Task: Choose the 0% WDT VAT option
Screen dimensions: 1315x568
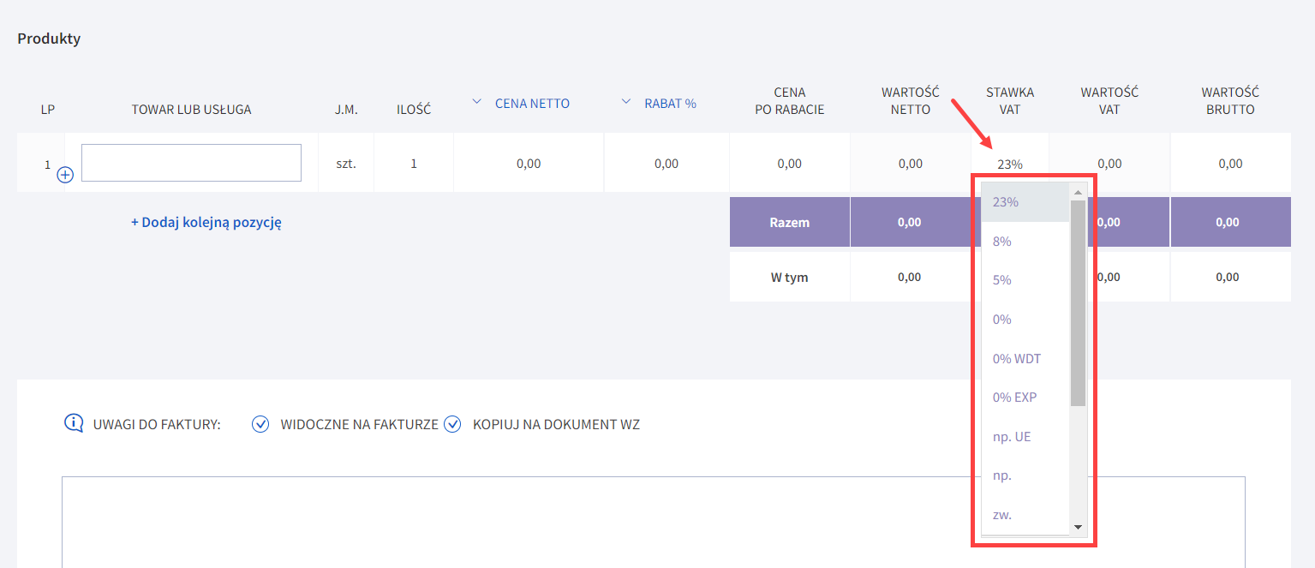Action: click(1016, 358)
